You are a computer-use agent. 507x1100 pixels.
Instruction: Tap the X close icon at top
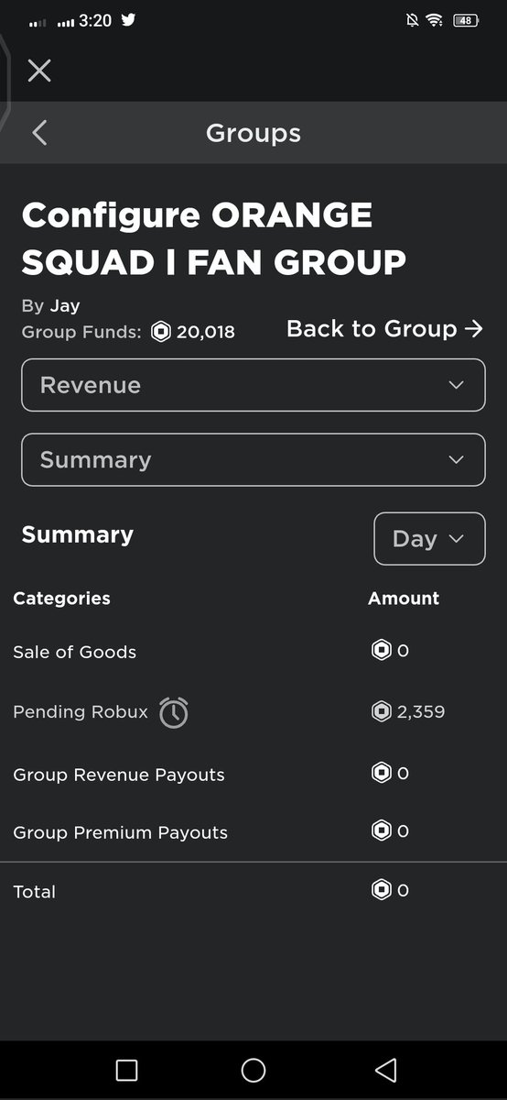pos(39,71)
